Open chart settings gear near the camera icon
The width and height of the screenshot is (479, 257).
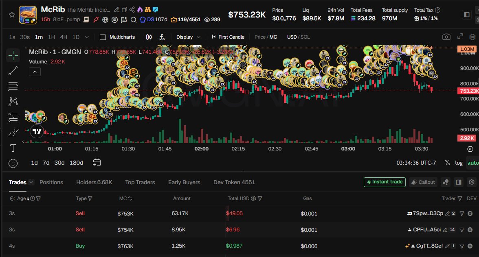point(472,37)
